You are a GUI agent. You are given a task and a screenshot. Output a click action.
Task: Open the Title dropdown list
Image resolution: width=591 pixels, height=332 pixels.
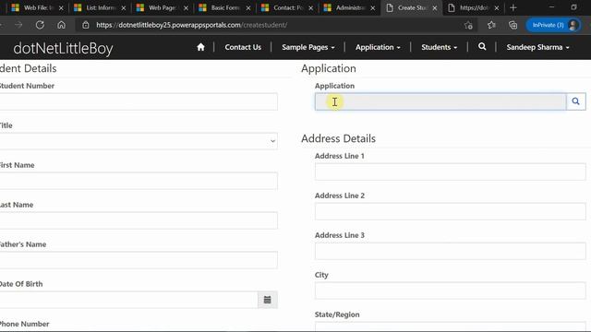pyautogui.click(x=138, y=141)
